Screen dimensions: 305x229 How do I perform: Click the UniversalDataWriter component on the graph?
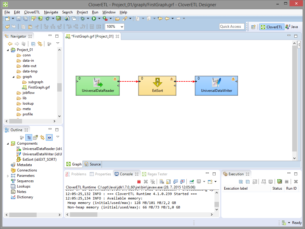216,86
